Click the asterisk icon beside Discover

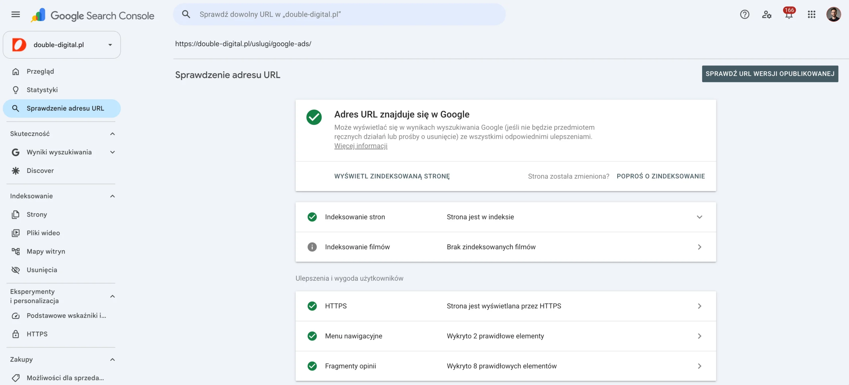[16, 171]
